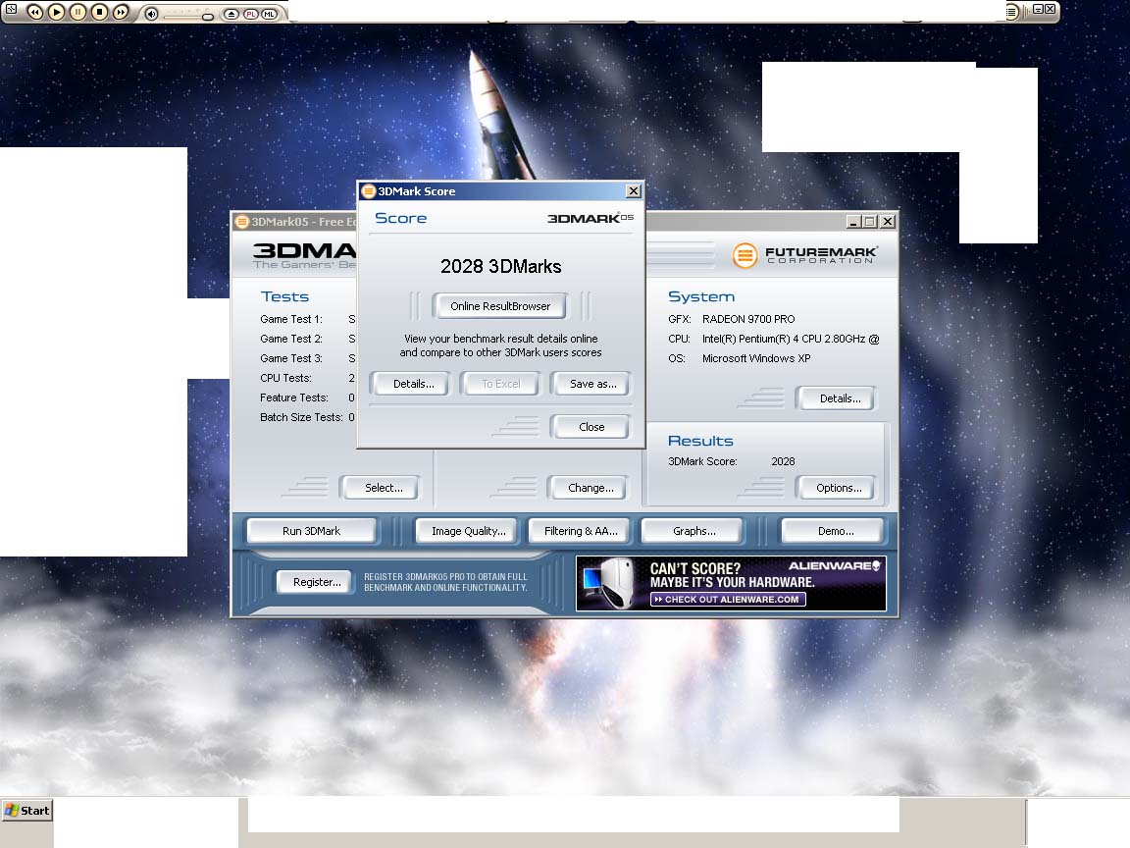
Task: Click the 3DMark05 main window title icon
Action: click(242, 222)
